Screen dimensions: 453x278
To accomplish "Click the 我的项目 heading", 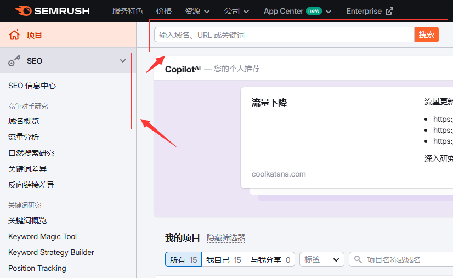I will tap(182, 237).
